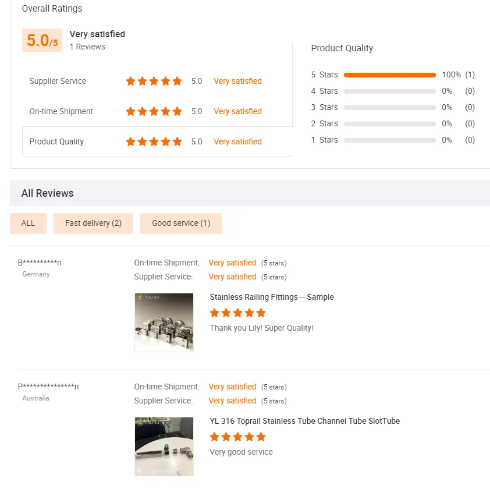The image size is (490, 489).
Task: Select the ALL reviews filter
Action: pos(28,224)
